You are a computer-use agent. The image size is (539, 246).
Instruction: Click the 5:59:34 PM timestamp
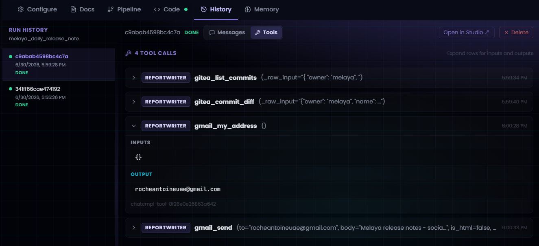[x=514, y=77]
